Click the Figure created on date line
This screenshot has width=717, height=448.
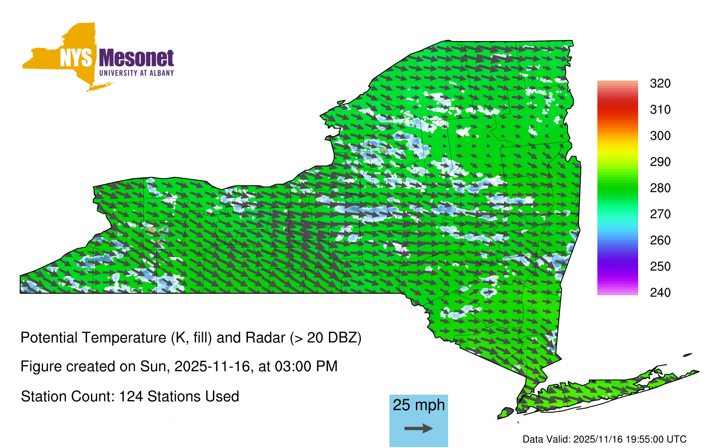pyautogui.click(x=179, y=366)
